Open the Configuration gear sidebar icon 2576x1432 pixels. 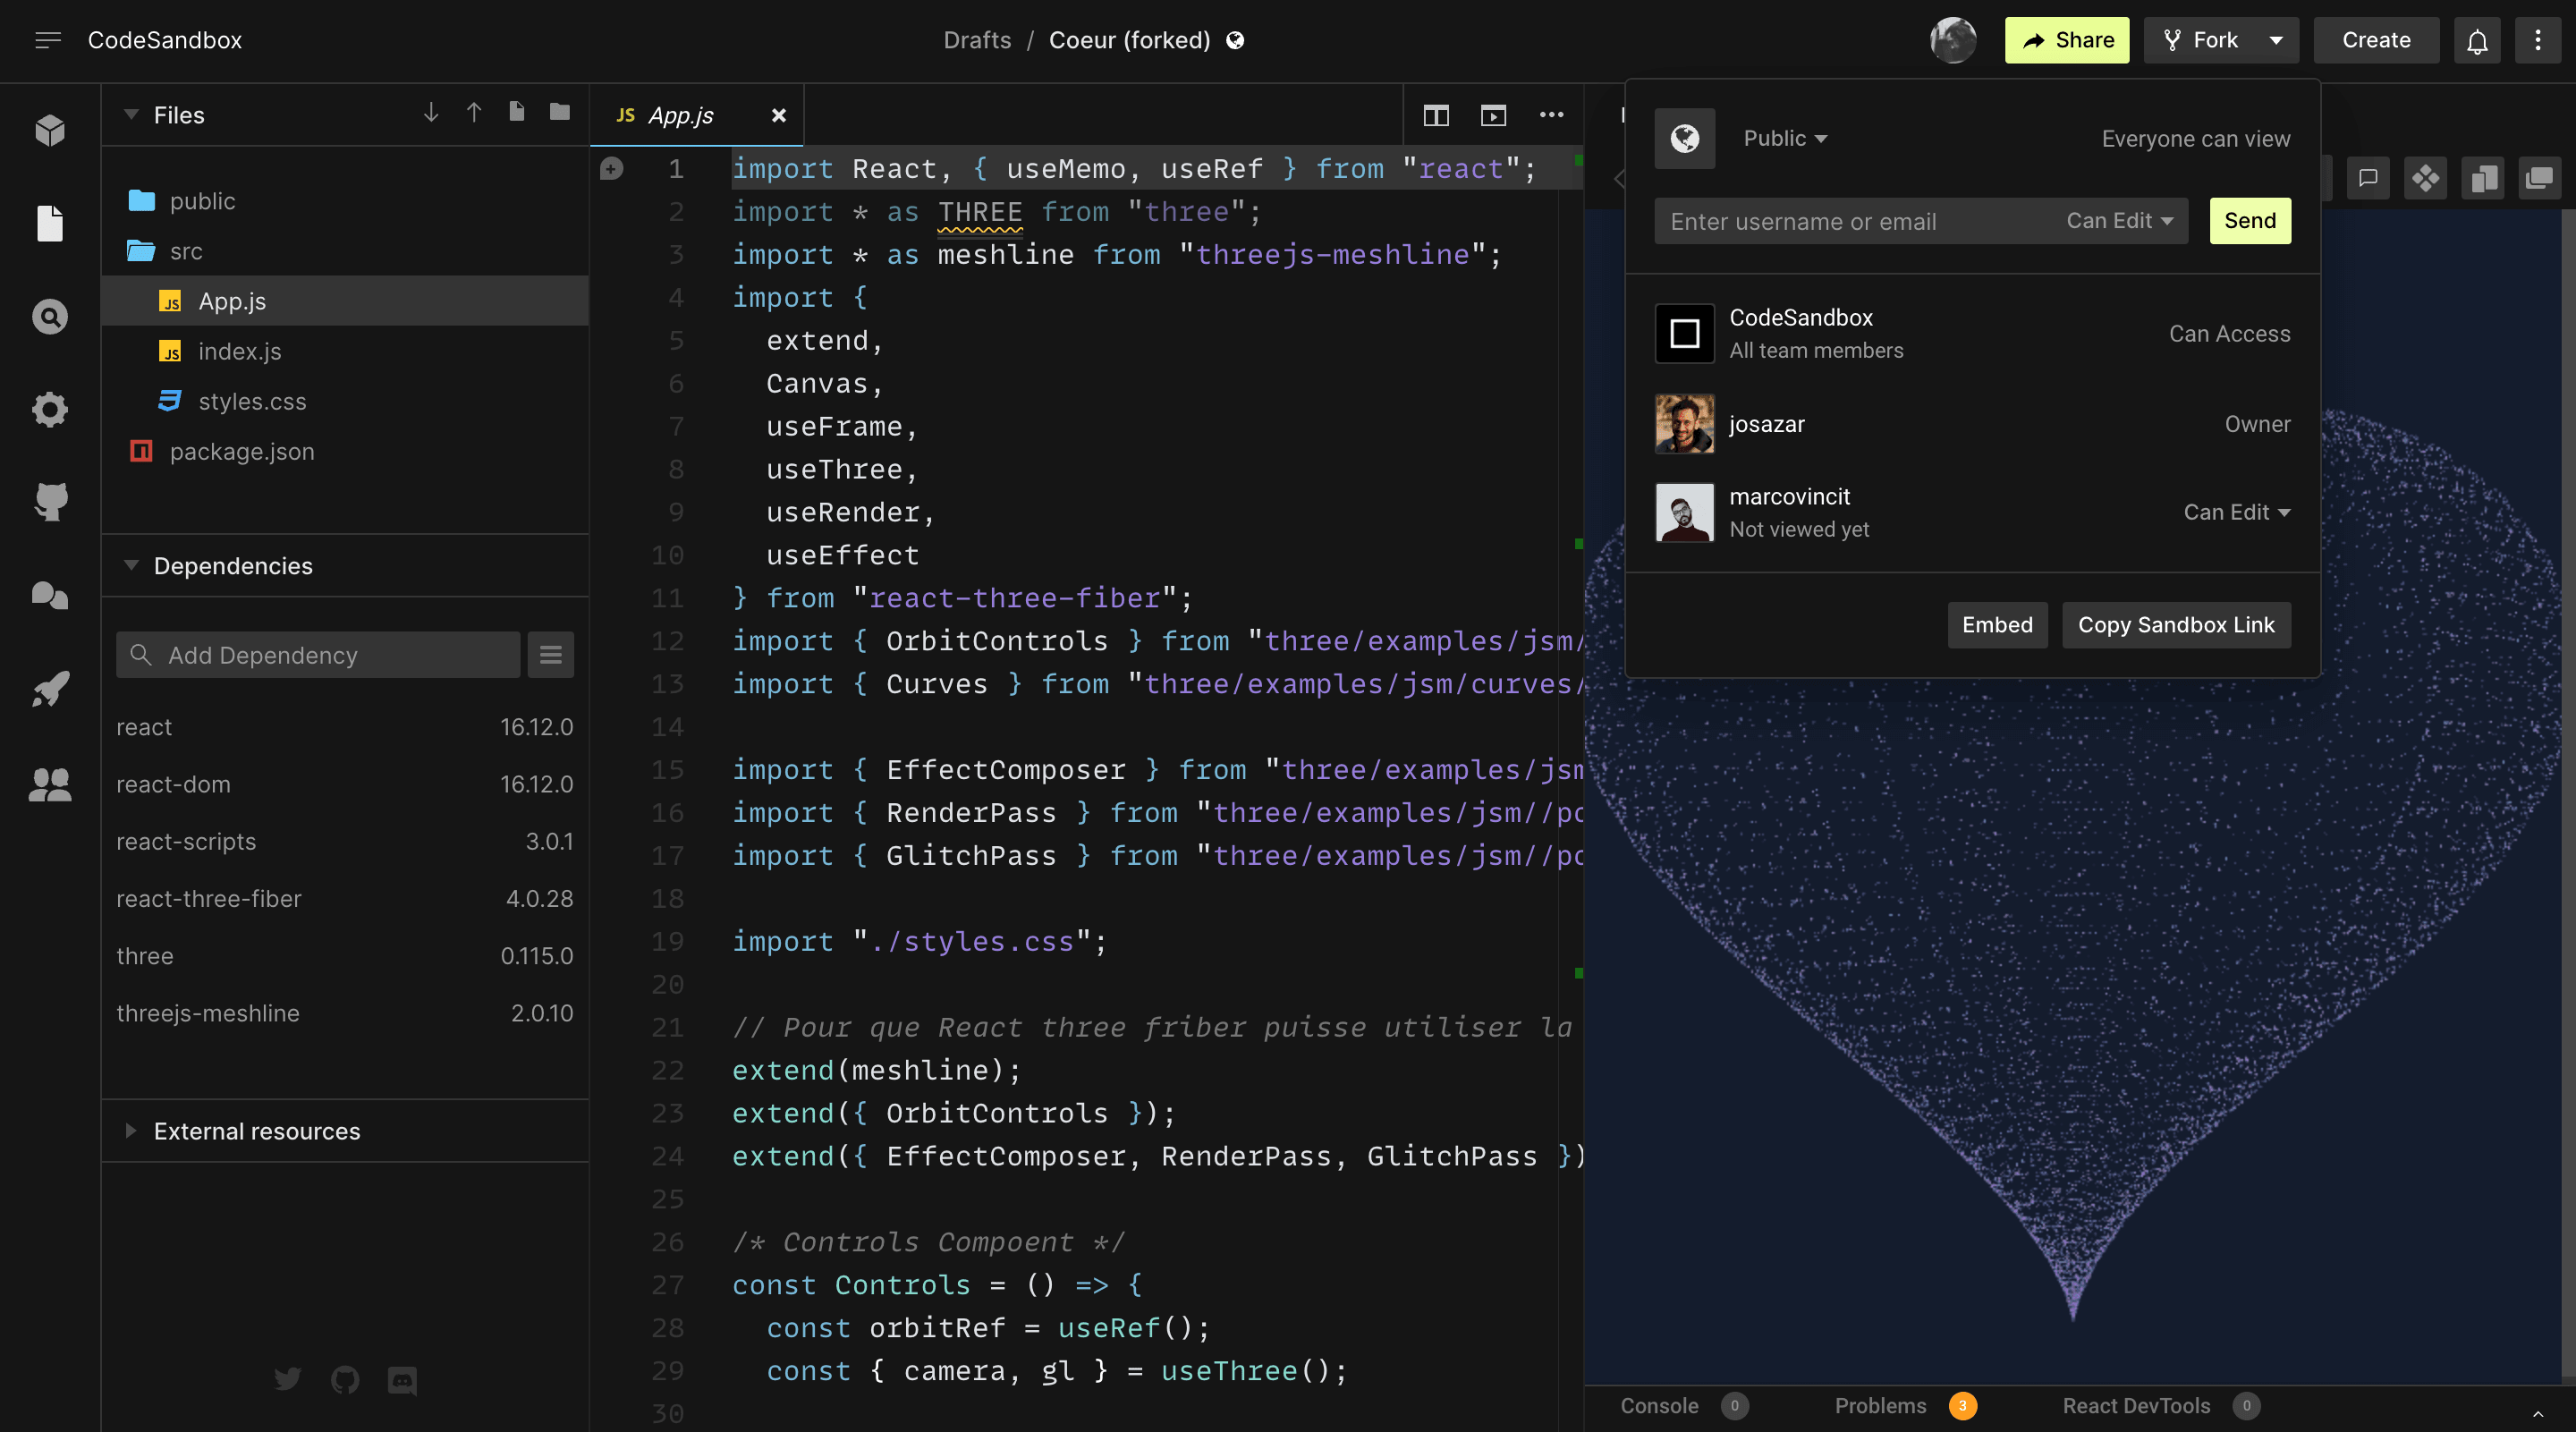coord(49,409)
